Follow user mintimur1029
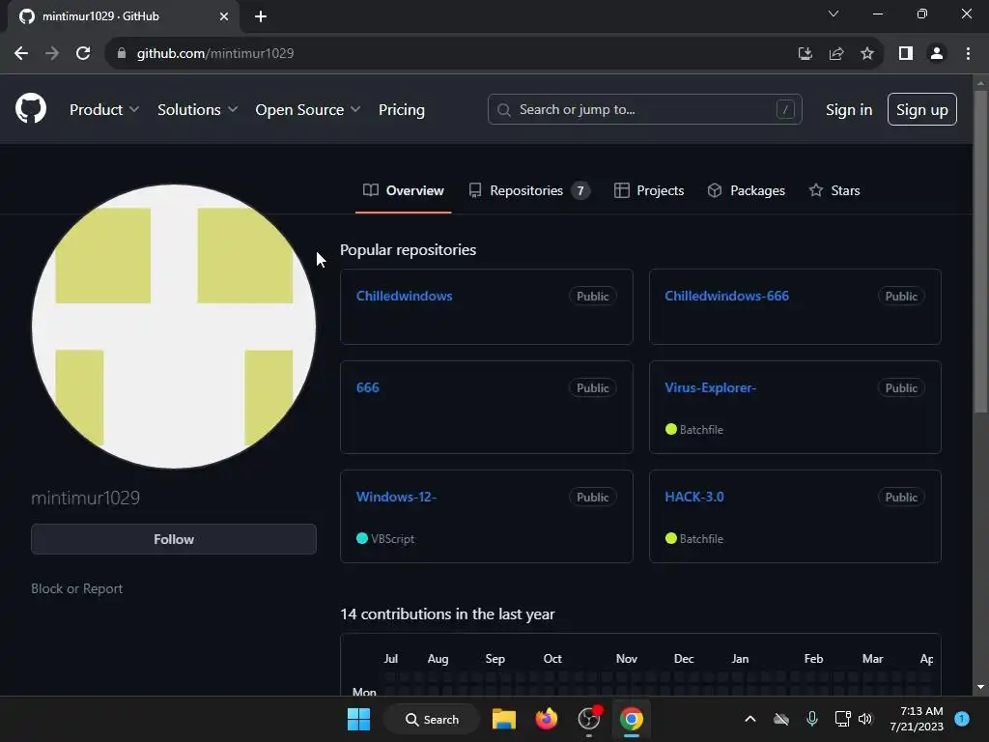This screenshot has height=742, width=989. coord(174,539)
